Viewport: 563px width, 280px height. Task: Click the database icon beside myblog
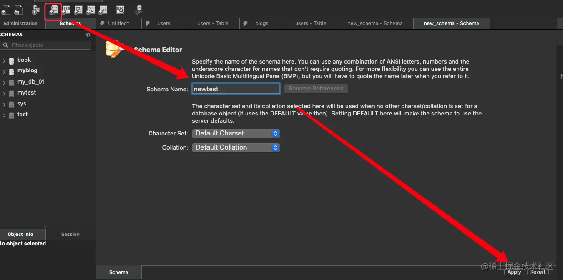point(11,71)
